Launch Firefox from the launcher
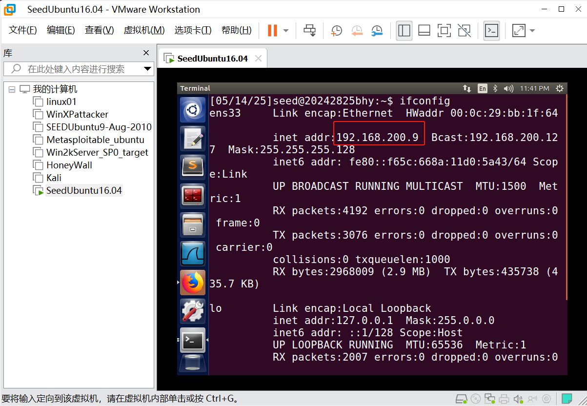587x406 pixels. coord(193,283)
